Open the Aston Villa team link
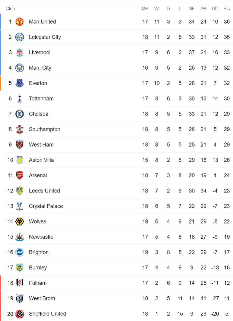 [41, 160]
